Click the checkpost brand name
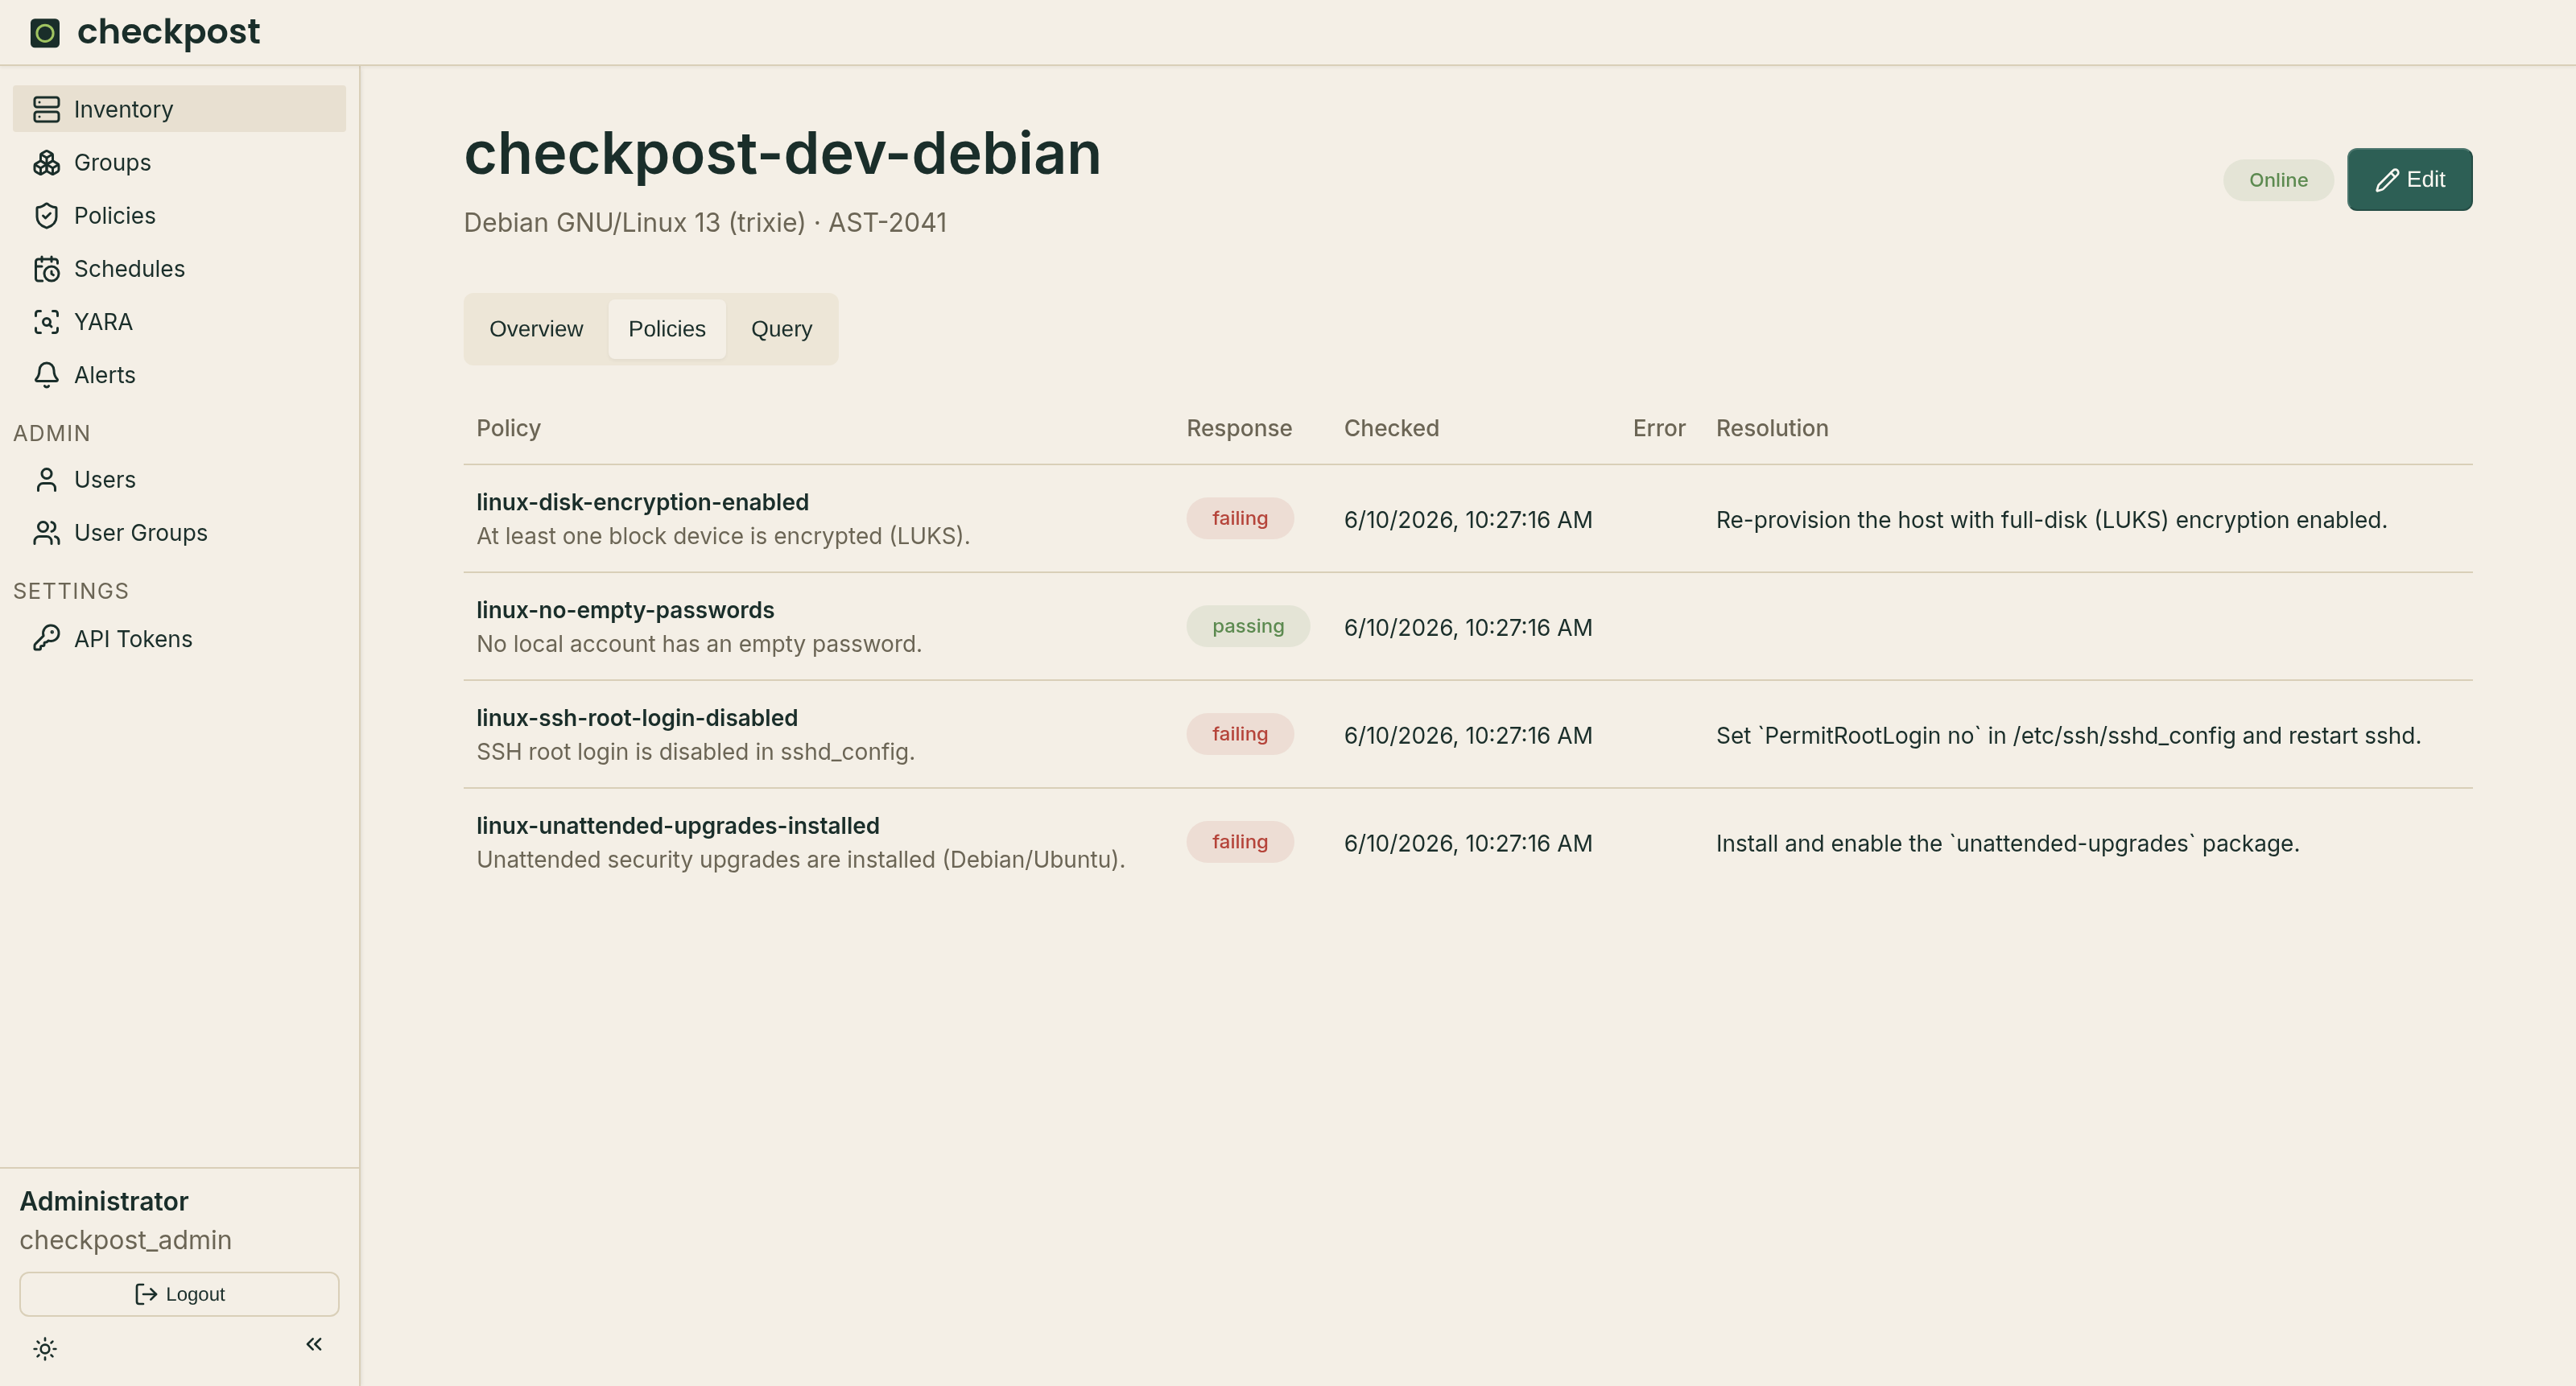The width and height of the screenshot is (2576, 1386). (168, 32)
